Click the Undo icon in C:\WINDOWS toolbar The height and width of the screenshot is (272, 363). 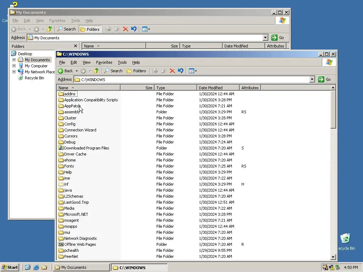click(180, 71)
